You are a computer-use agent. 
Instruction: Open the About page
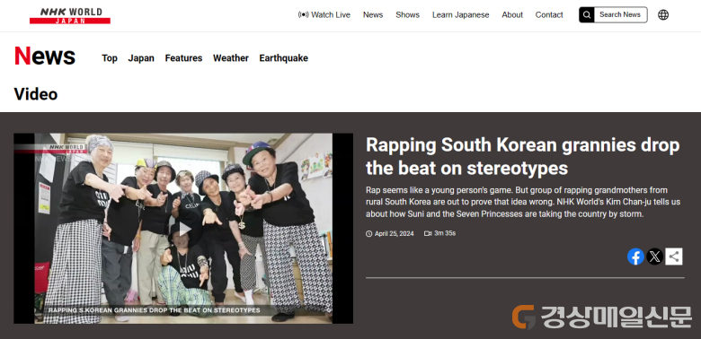tap(512, 14)
